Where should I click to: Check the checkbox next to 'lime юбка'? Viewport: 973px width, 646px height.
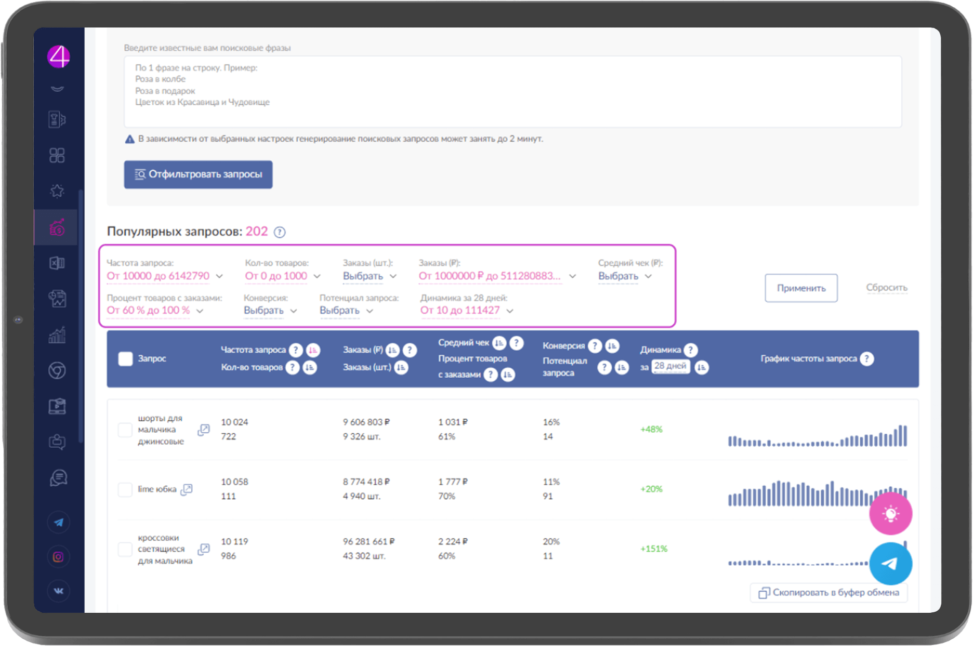[125, 489]
